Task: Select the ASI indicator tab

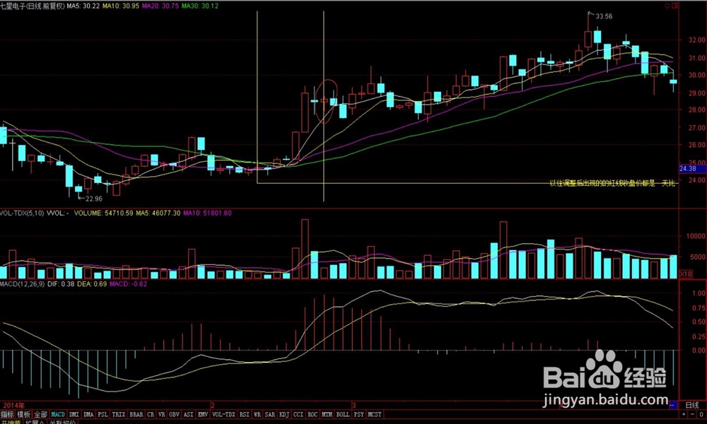Action: (x=189, y=415)
